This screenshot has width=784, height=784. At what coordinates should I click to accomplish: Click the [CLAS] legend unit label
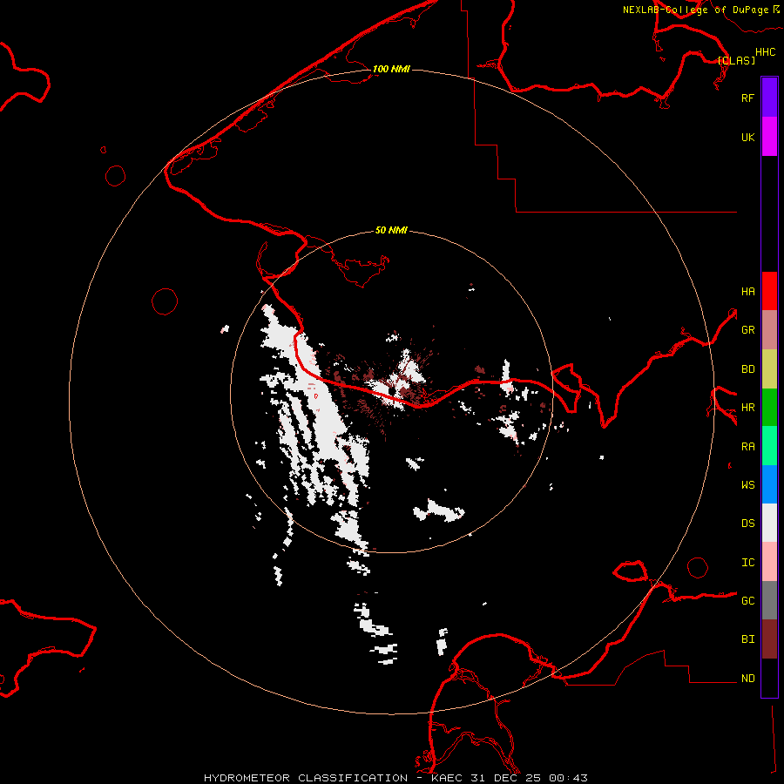(736, 60)
